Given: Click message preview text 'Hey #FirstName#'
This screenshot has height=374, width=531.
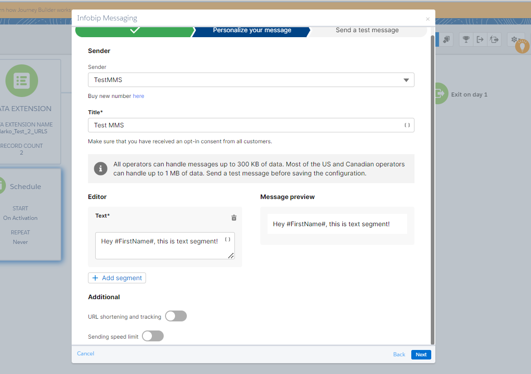Looking at the screenshot, I should [331, 224].
